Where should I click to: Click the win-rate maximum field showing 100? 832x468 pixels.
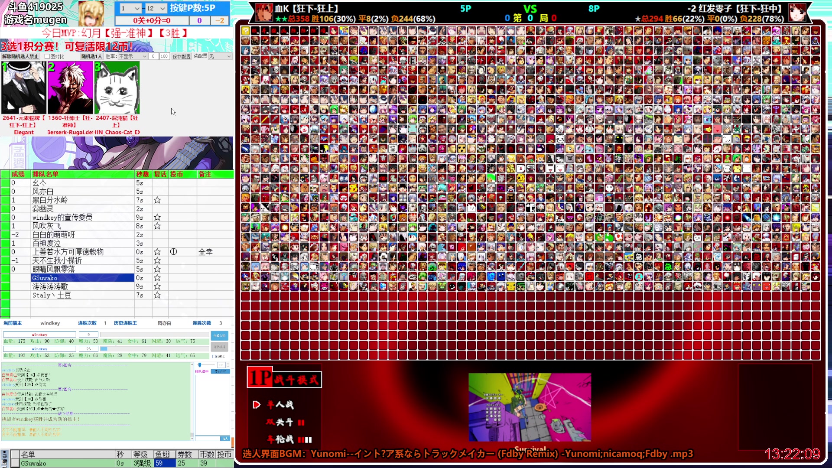point(164,57)
